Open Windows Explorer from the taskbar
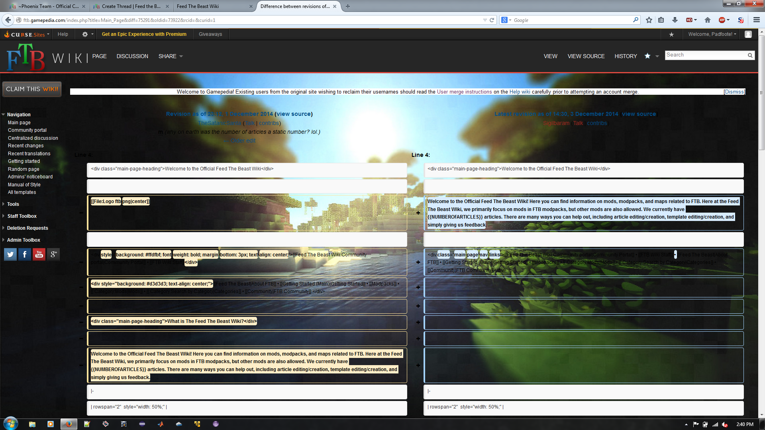The height and width of the screenshot is (430, 765). [x=32, y=424]
